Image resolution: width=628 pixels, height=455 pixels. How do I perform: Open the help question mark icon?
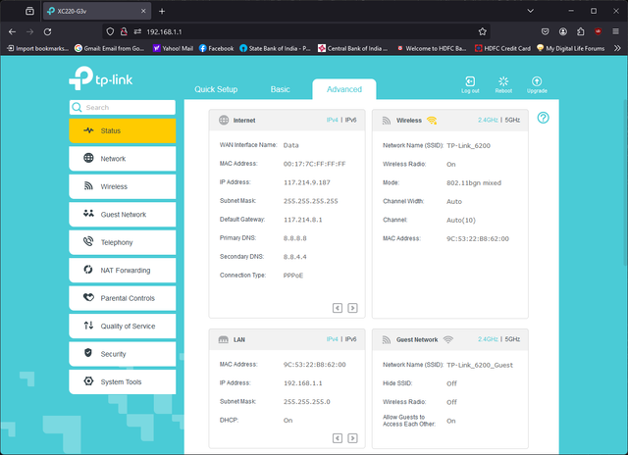point(544,119)
